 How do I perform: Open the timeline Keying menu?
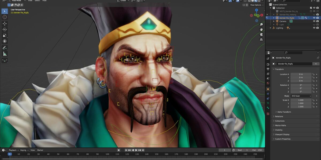click(x=24, y=150)
